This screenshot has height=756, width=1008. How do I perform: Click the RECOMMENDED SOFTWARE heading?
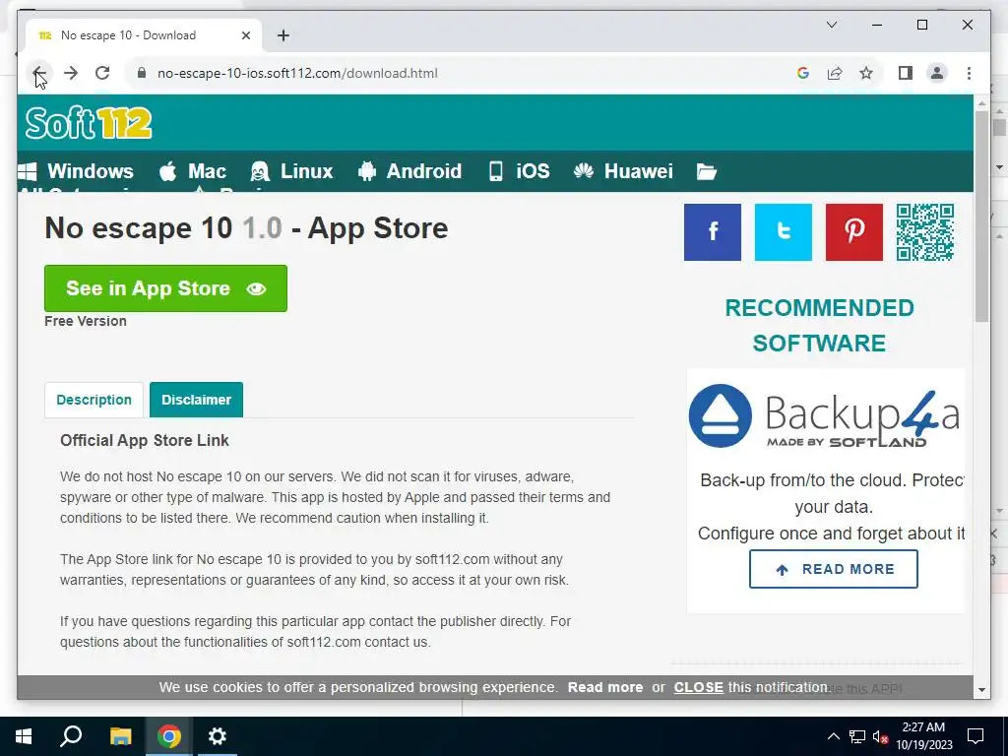tap(820, 325)
